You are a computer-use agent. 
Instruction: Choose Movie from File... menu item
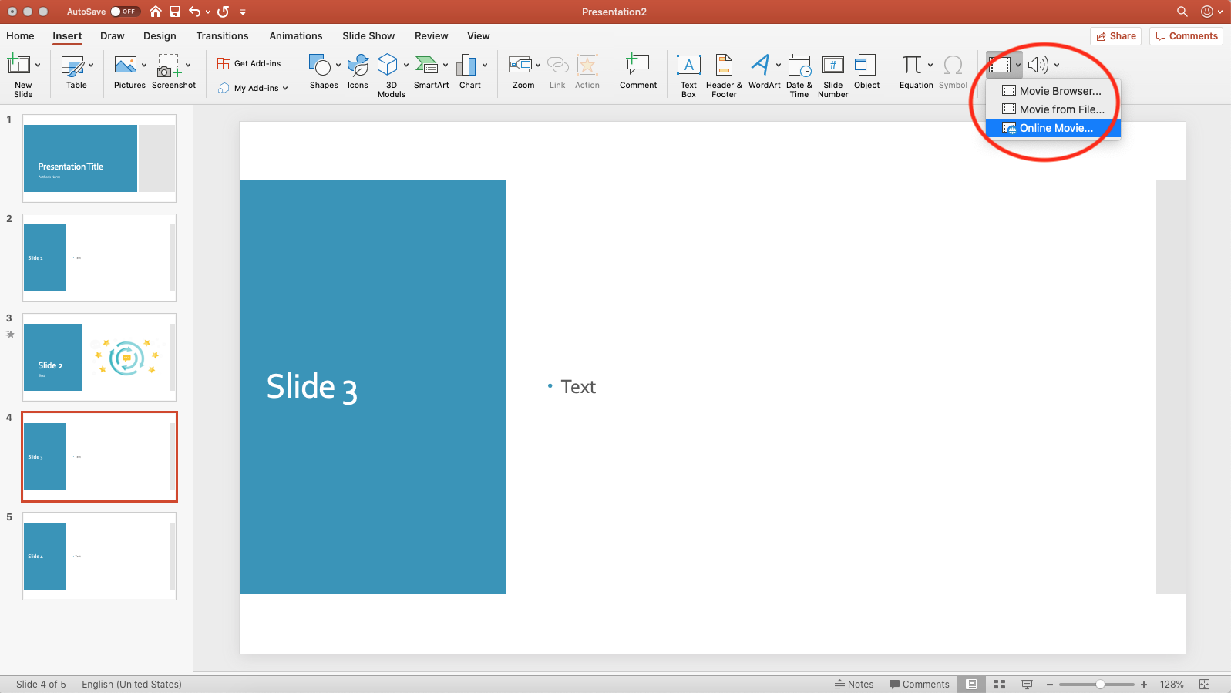click(x=1053, y=109)
